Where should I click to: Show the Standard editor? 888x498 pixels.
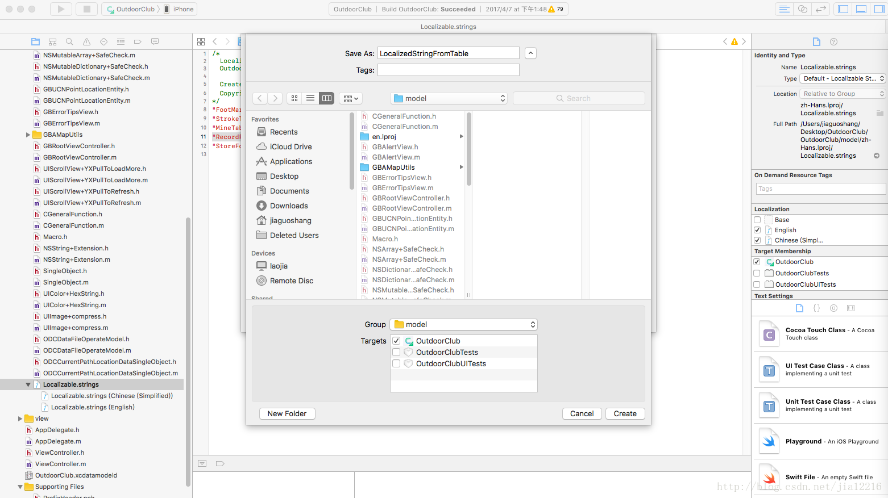click(784, 9)
